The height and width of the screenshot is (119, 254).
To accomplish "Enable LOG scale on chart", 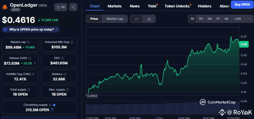I will pos(238,19).
